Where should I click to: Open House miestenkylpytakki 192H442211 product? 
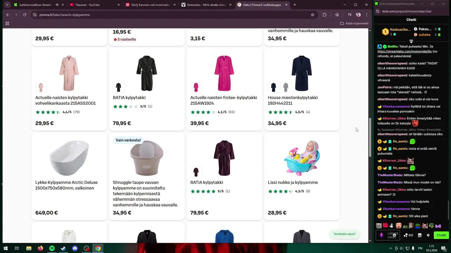(293, 100)
